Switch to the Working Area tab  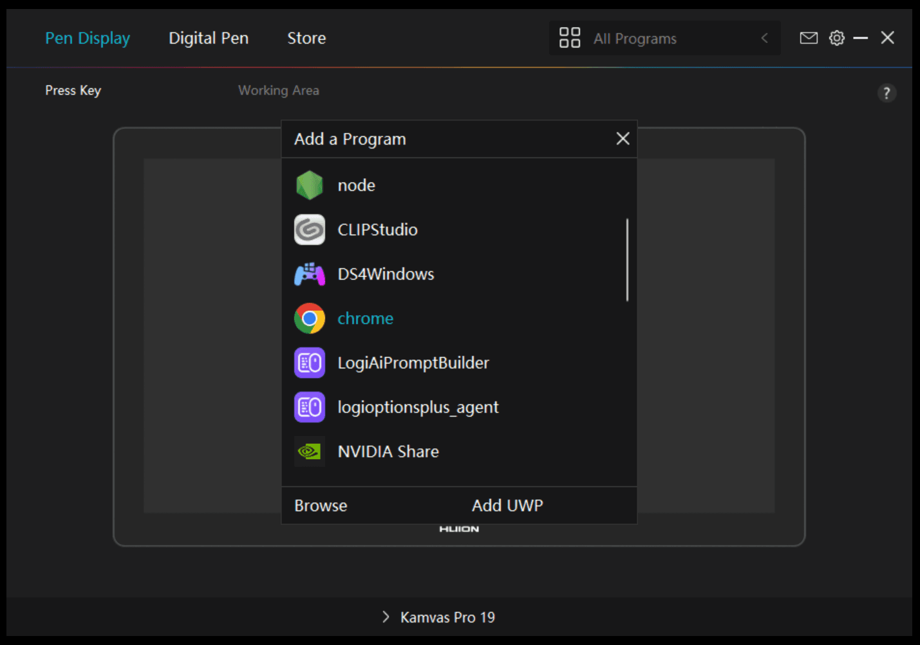point(279,91)
